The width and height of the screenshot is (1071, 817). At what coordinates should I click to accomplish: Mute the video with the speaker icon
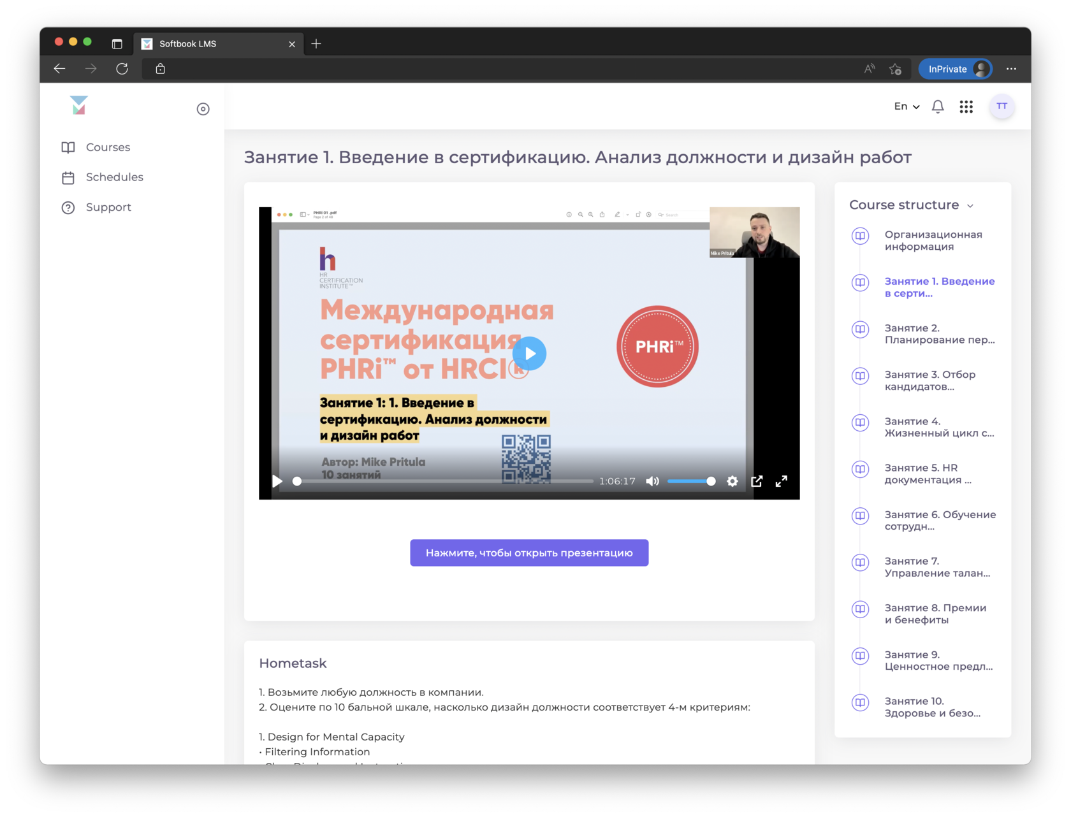[652, 481]
